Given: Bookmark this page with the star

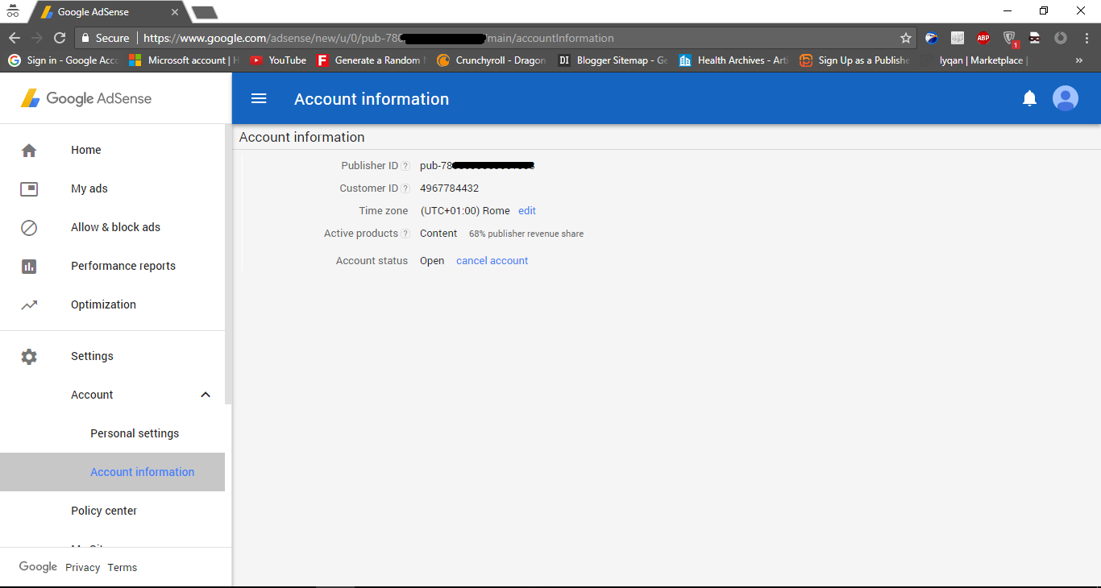Looking at the screenshot, I should click(905, 38).
